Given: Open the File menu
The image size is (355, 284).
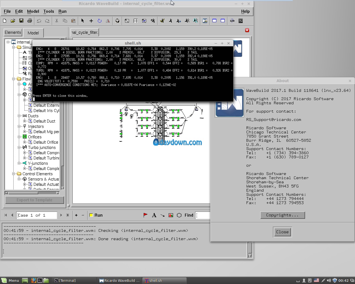Looking at the screenshot, I should [x=7, y=11].
